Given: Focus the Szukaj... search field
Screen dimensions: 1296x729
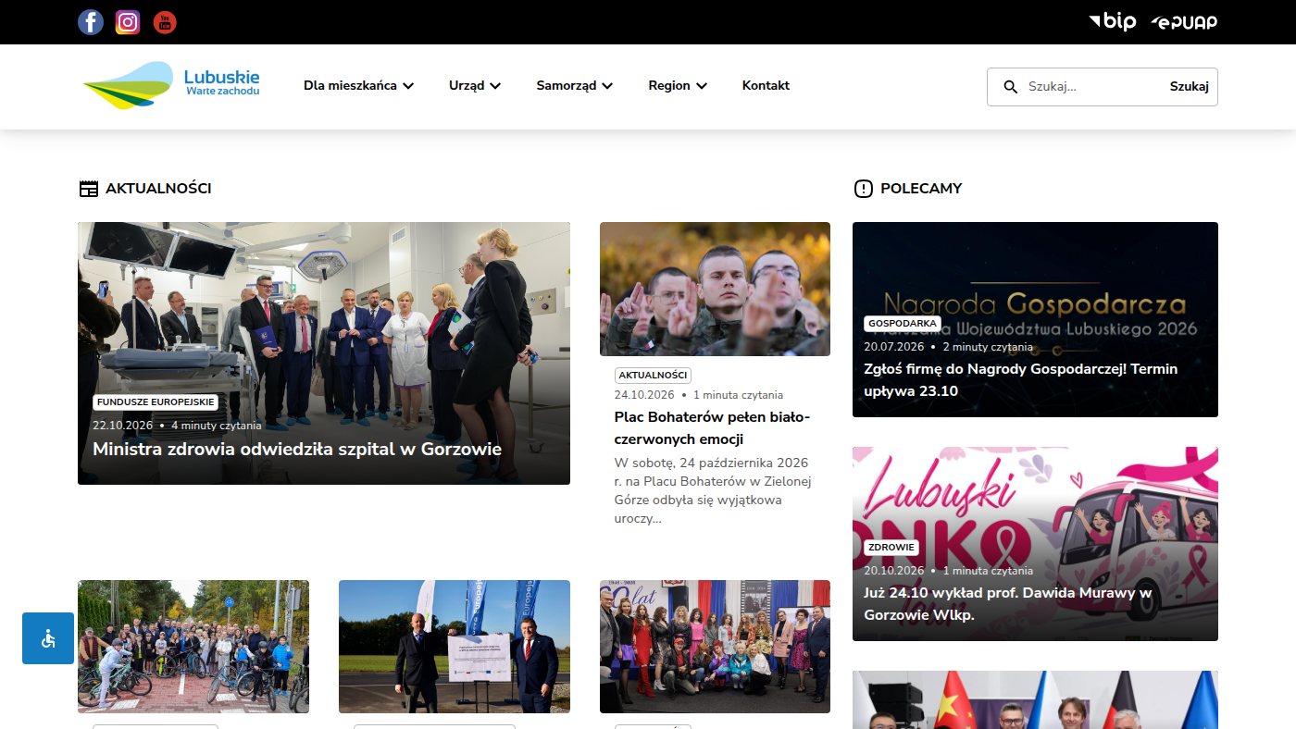Looking at the screenshot, I should pos(1092,87).
